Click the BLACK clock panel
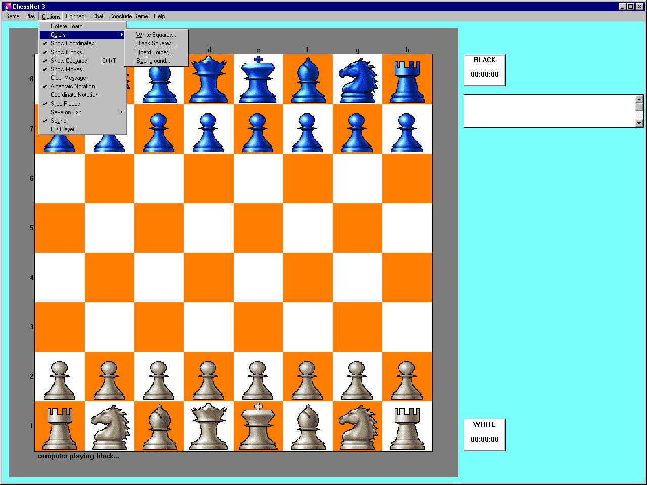 [485, 70]
